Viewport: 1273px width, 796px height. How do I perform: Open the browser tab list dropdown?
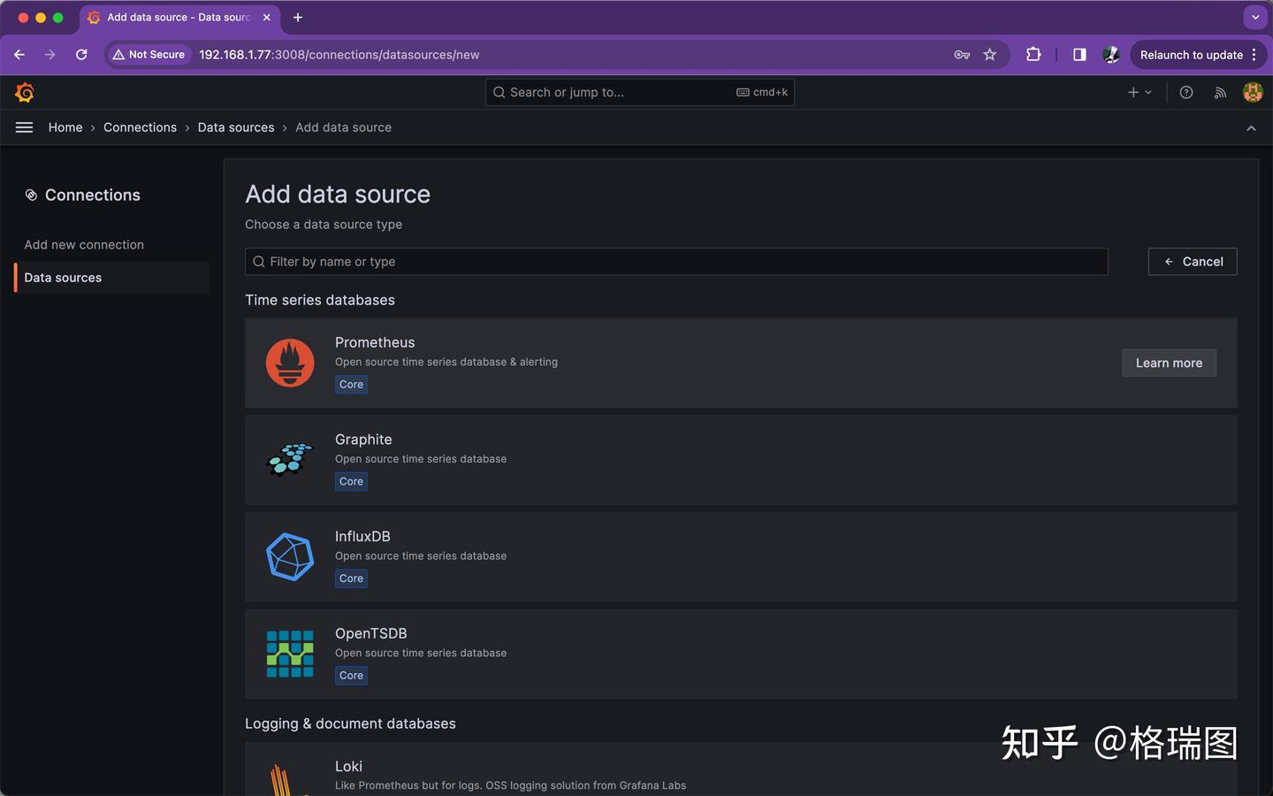click(x=1255, y=17)
